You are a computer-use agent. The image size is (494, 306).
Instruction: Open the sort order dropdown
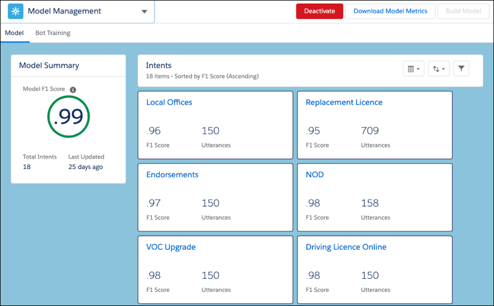pyautogui.click(x=440, y=69)
